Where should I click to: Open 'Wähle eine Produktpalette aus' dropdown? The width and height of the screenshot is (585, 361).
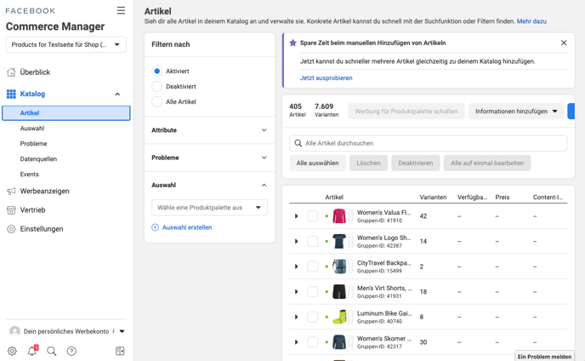coord(209,208)
